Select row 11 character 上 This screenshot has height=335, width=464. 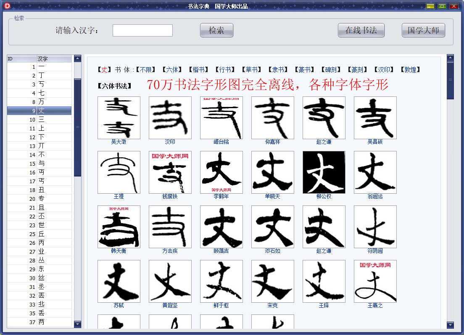[40, 128]
